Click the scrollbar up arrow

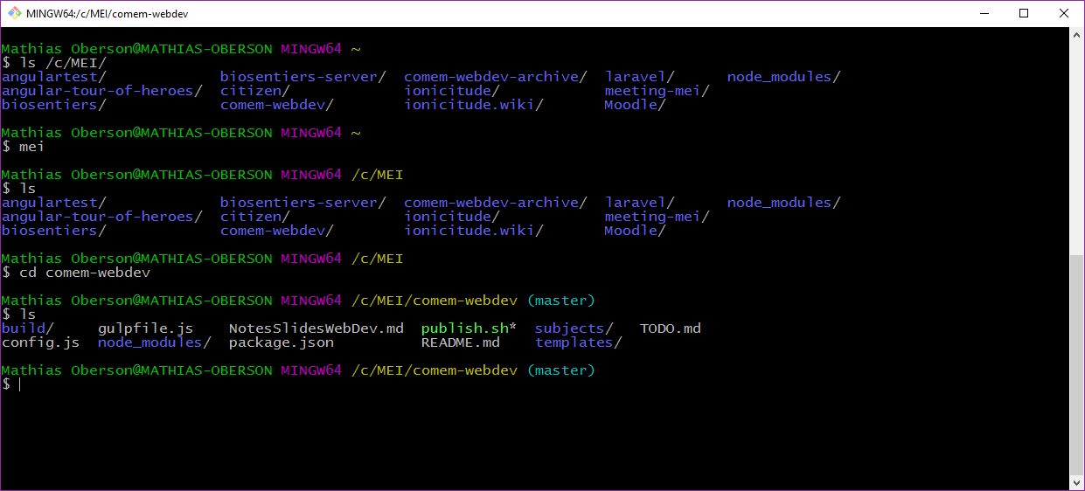point(1076,36)
